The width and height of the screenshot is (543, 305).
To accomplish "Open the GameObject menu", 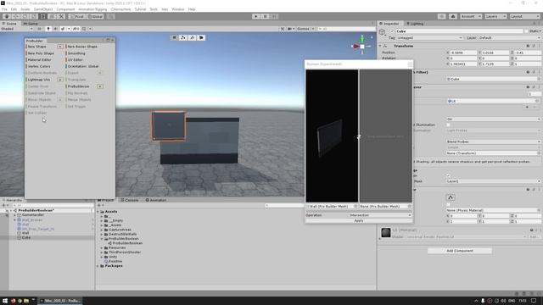I will pyautogui.click(x=43, y=9).
